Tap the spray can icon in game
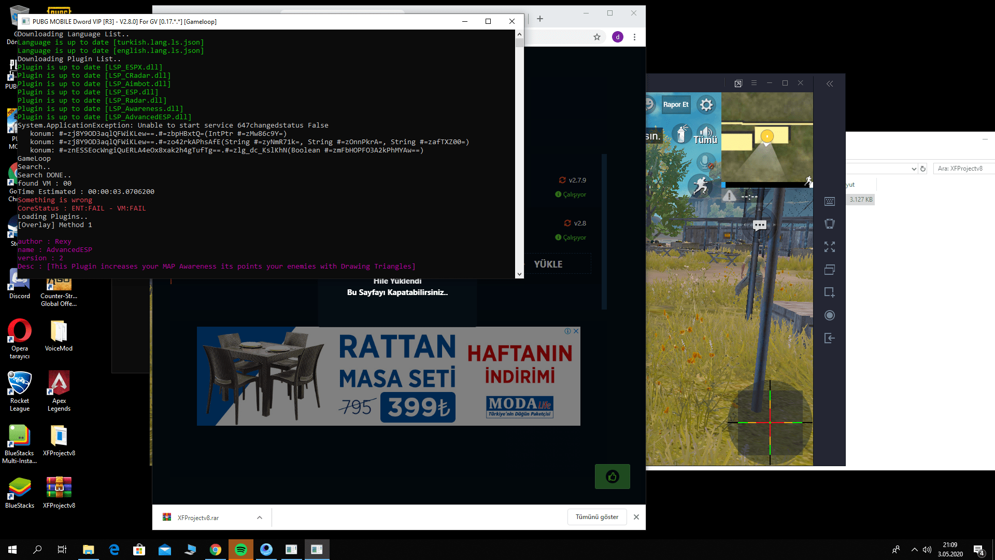Screen dimensions: 995x560 (682, 134)
